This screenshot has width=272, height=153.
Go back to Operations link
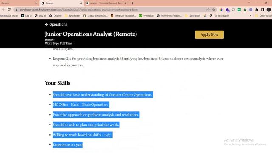pos(56,25)
